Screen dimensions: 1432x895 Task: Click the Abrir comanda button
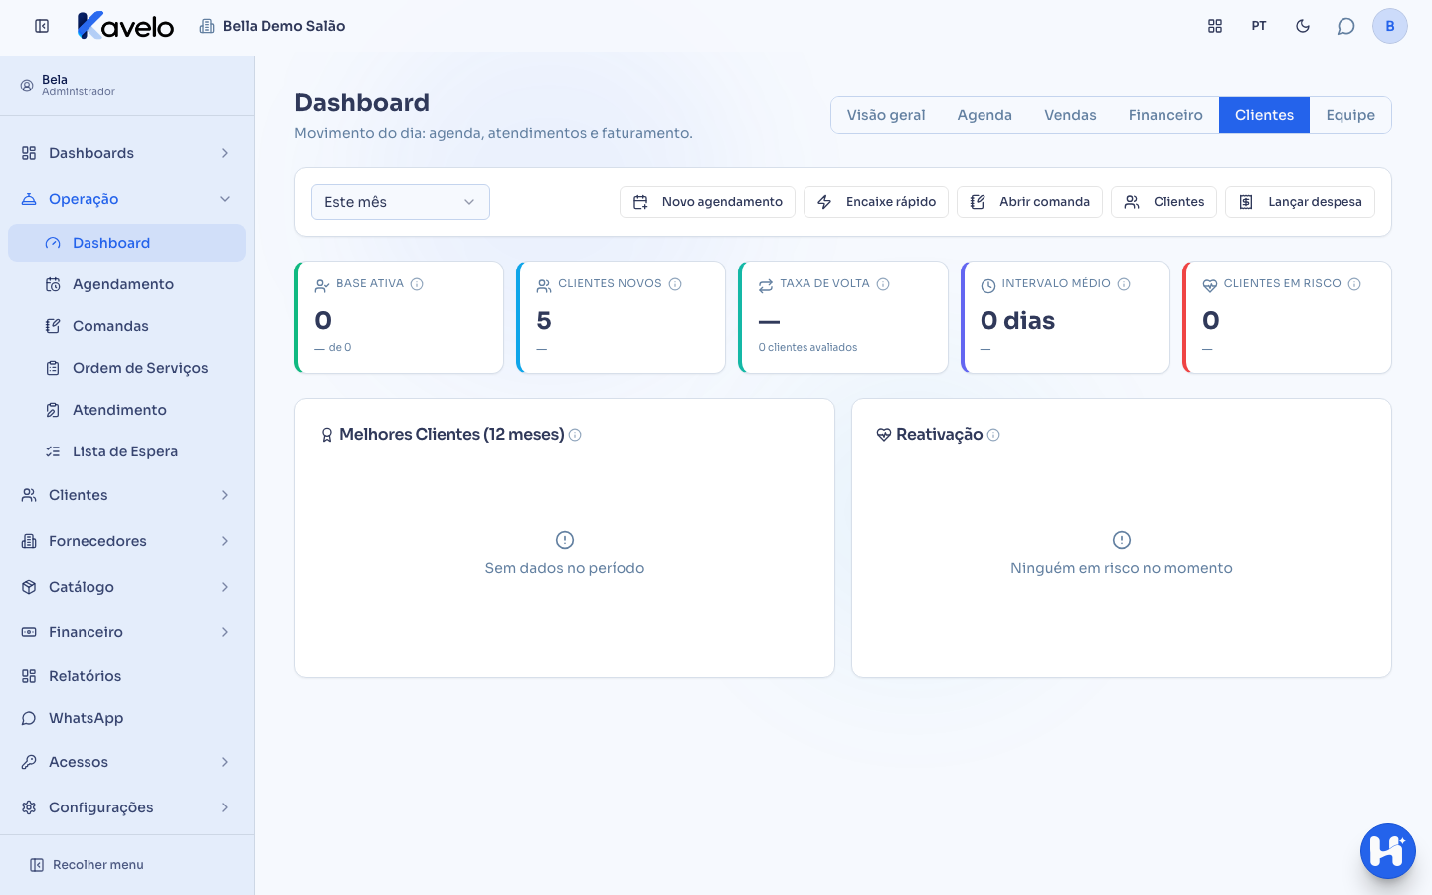tap(1029, 202)
